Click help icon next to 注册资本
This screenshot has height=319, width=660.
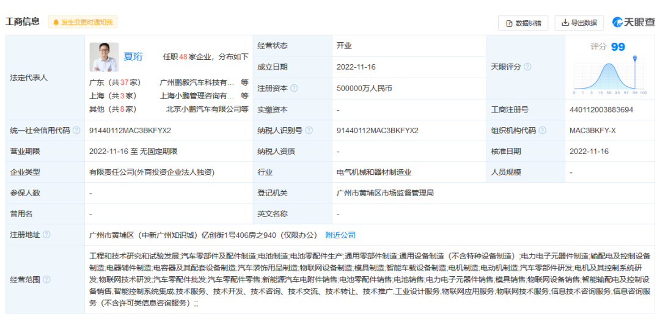pyautogui.click(x=294, y=89)
